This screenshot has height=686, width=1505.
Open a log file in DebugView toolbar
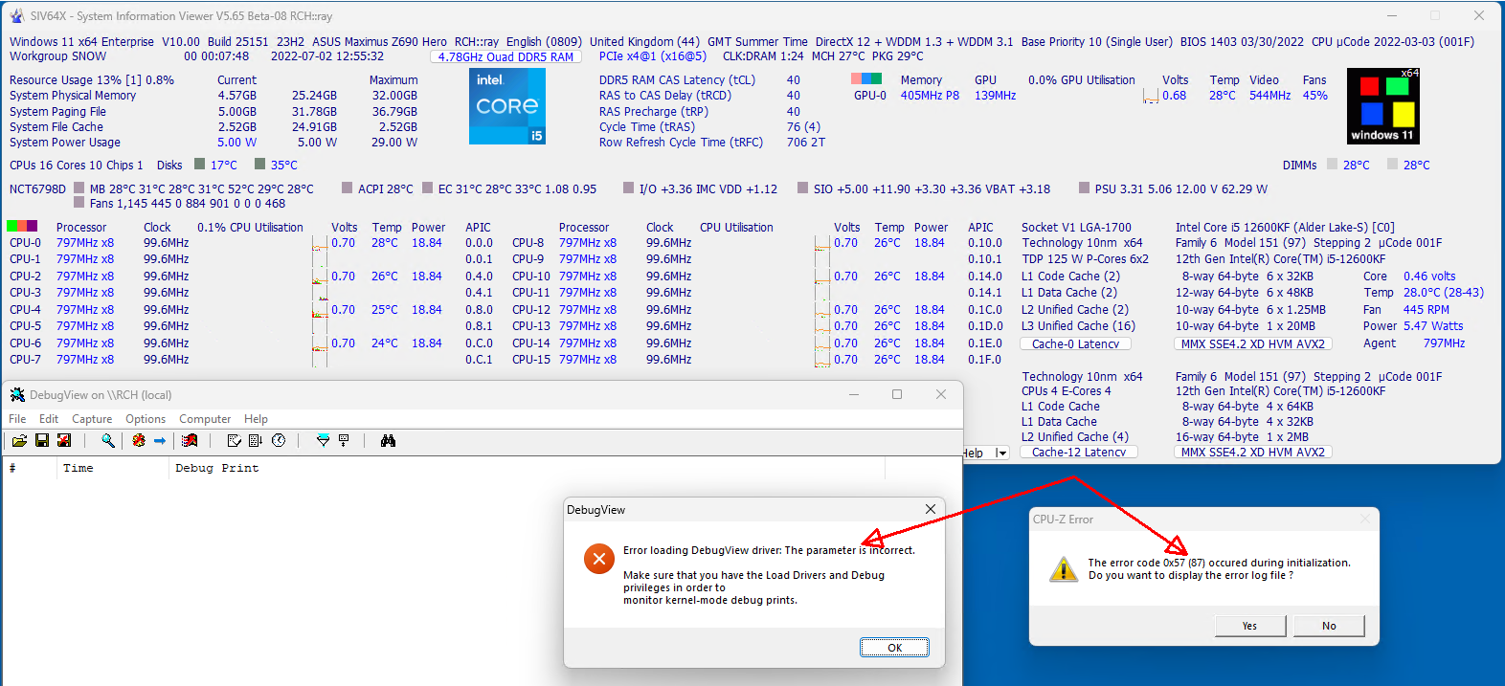[x=19, y=440]
